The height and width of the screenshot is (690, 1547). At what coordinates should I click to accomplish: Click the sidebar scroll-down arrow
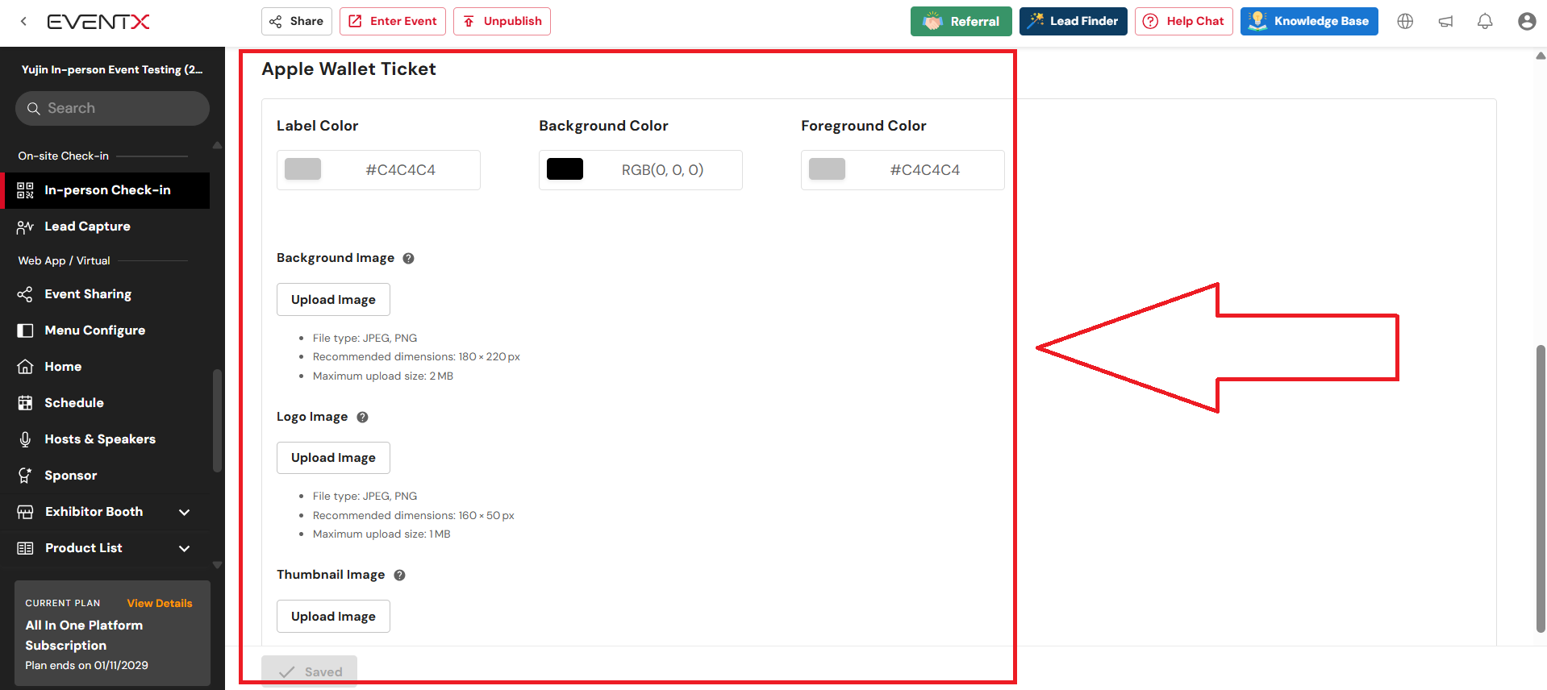(217, 565)
